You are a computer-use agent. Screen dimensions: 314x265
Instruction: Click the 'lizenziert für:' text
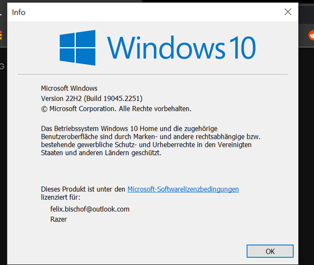60,197
